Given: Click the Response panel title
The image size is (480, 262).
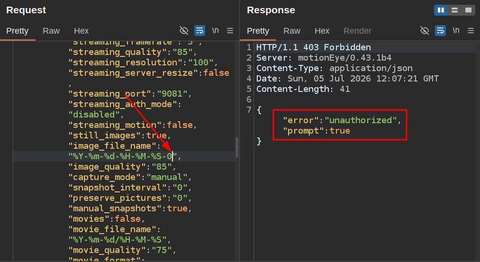Looking at the screenshot, I should 271,10.
